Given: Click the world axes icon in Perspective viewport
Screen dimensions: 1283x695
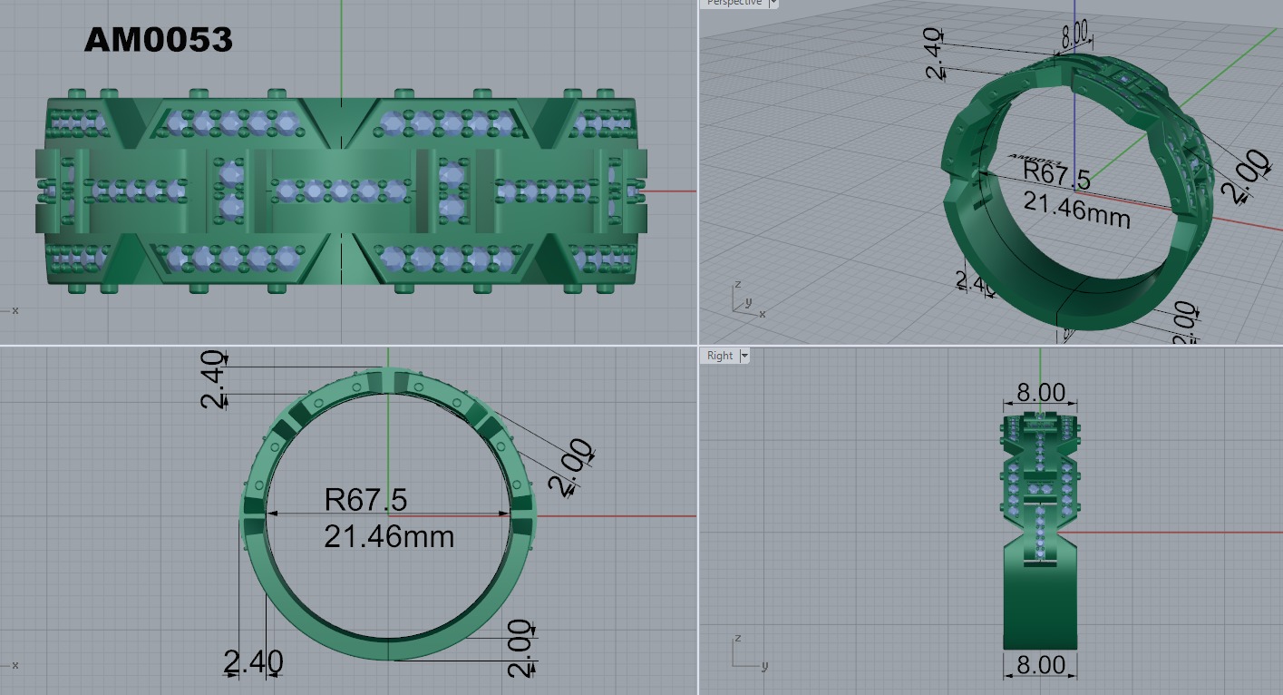Looking at the screenshot, I should point(747,299).
